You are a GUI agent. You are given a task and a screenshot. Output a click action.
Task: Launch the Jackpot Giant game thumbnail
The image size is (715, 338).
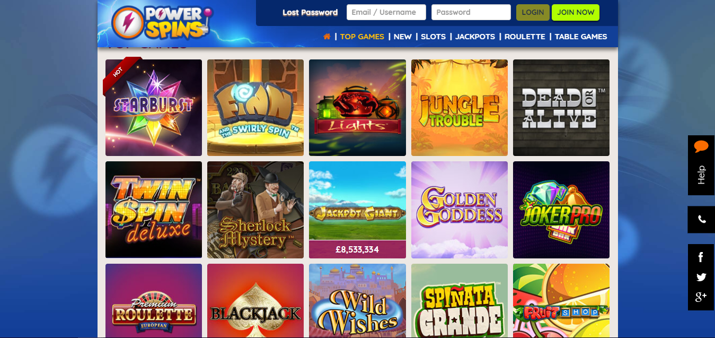(x=357, y=210)
